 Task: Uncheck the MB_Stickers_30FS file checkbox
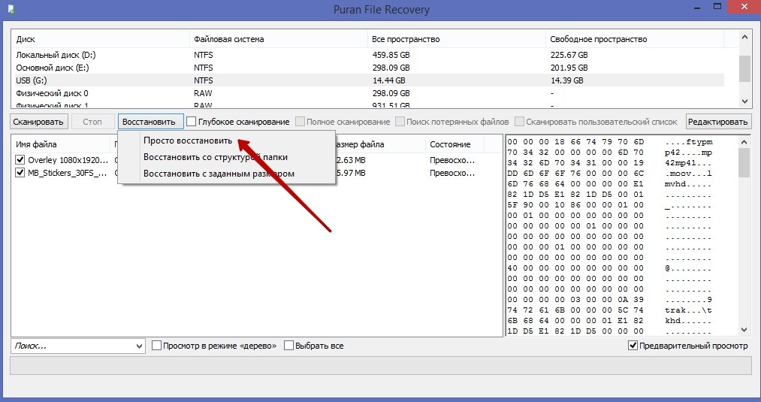20,173
